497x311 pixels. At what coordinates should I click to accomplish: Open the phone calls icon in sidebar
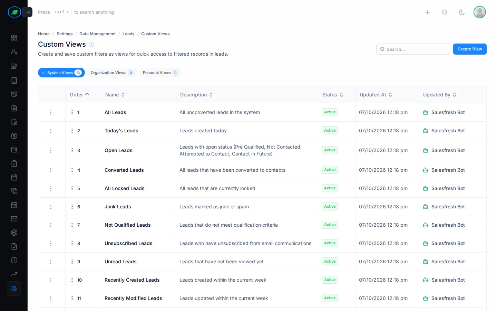point(14,191)
